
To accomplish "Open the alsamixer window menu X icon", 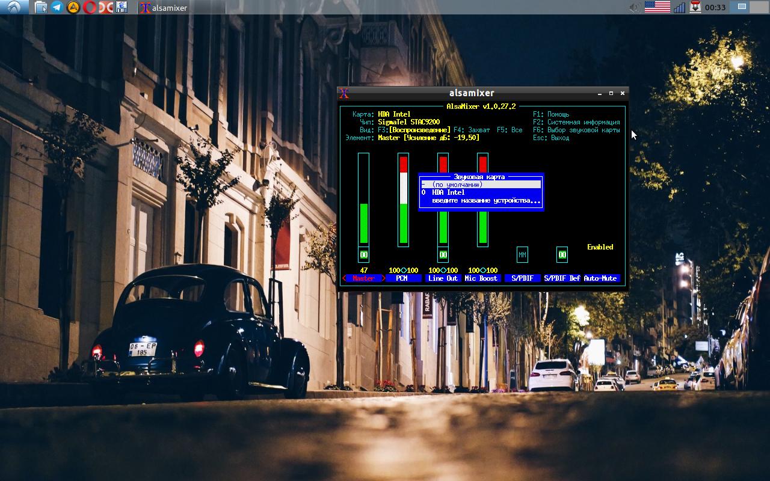I will pos(344,93).
